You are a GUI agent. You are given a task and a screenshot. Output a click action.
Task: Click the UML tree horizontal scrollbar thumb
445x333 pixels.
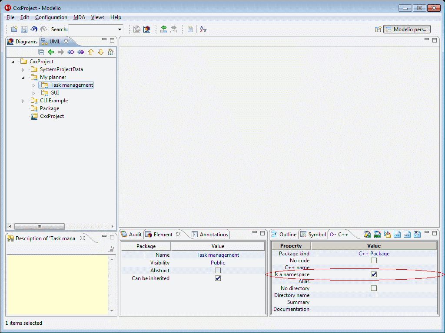[x=40, y=226]
